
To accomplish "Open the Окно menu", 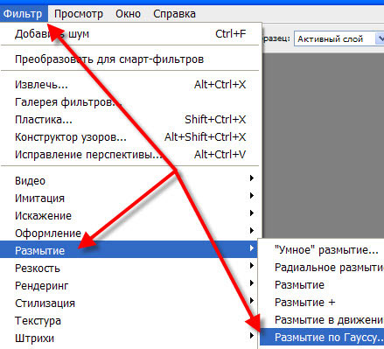I will tap(128, 14).
